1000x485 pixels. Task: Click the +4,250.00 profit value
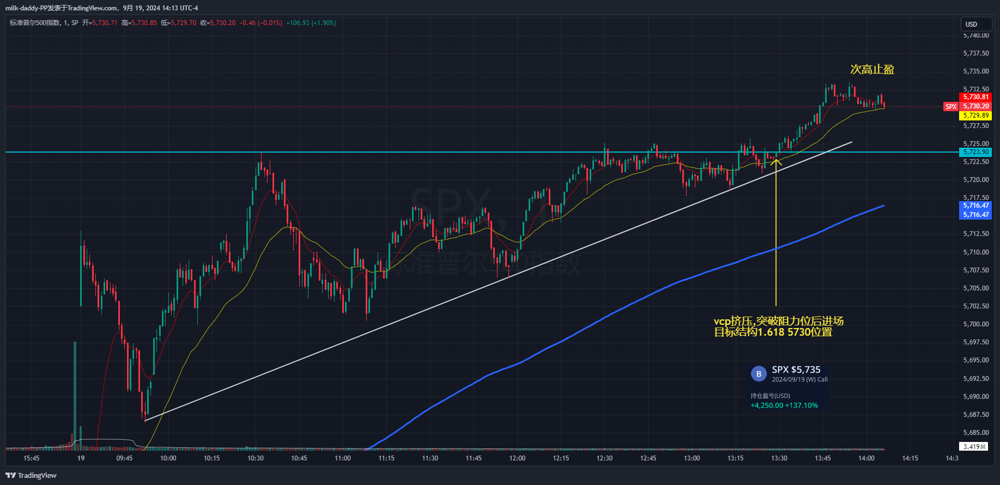(x=767, y=405)
